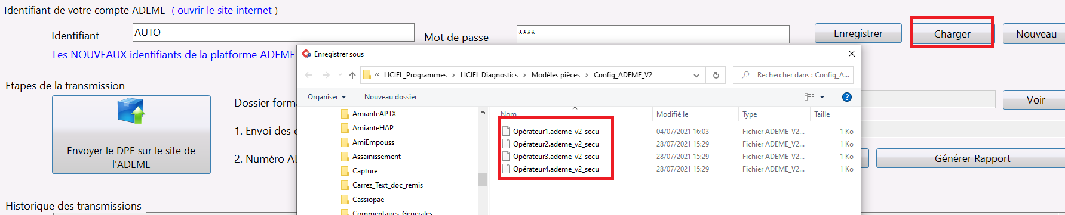Go up one folder level arrow
This screenshot has height=215, width=1065.
[352, 75]
